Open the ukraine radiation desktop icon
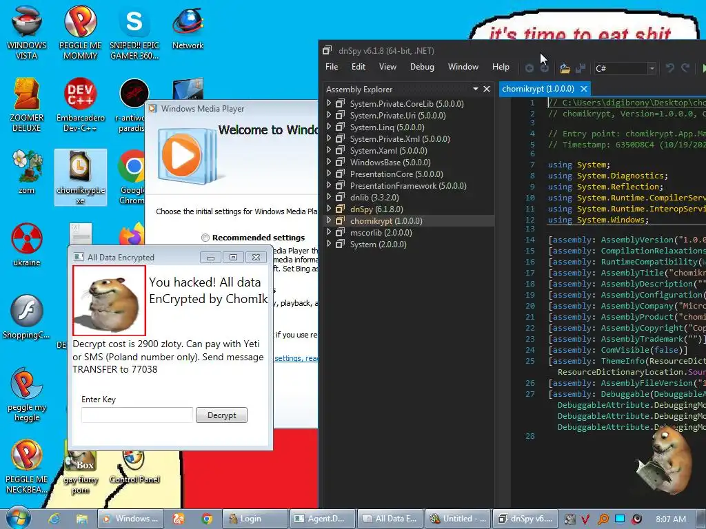This screenshot has width=706, height=529. (27, 245)
